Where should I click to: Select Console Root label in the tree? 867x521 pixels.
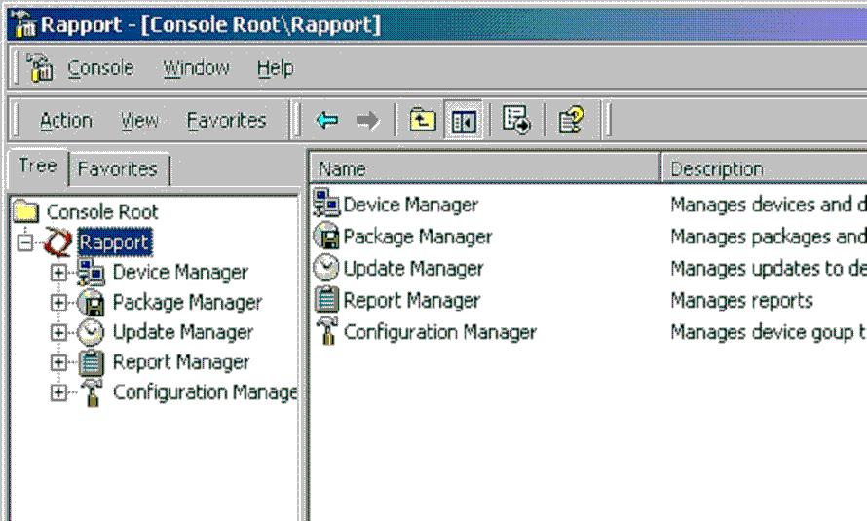(x=102, y=211)
